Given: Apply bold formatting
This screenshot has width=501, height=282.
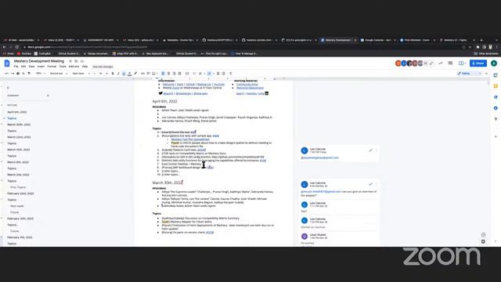Looking at the screenshot, I should click(113, 74).
